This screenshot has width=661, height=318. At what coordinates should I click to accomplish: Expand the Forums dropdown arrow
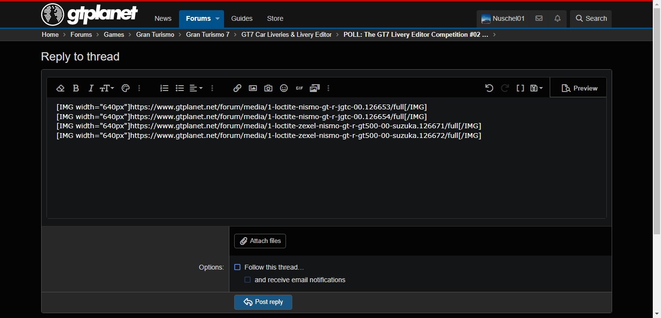pos(218,18)
